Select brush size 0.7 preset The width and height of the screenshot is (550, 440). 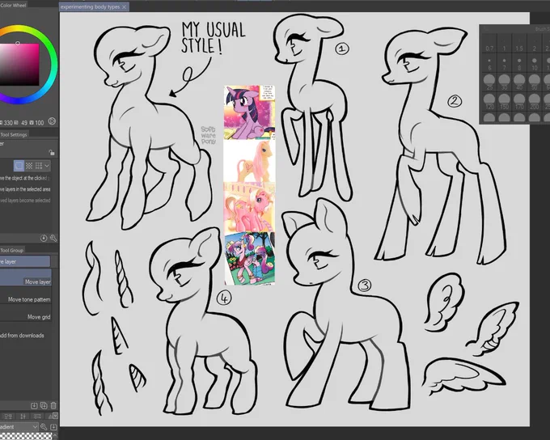pyautogui.click(x=489, y=44)
